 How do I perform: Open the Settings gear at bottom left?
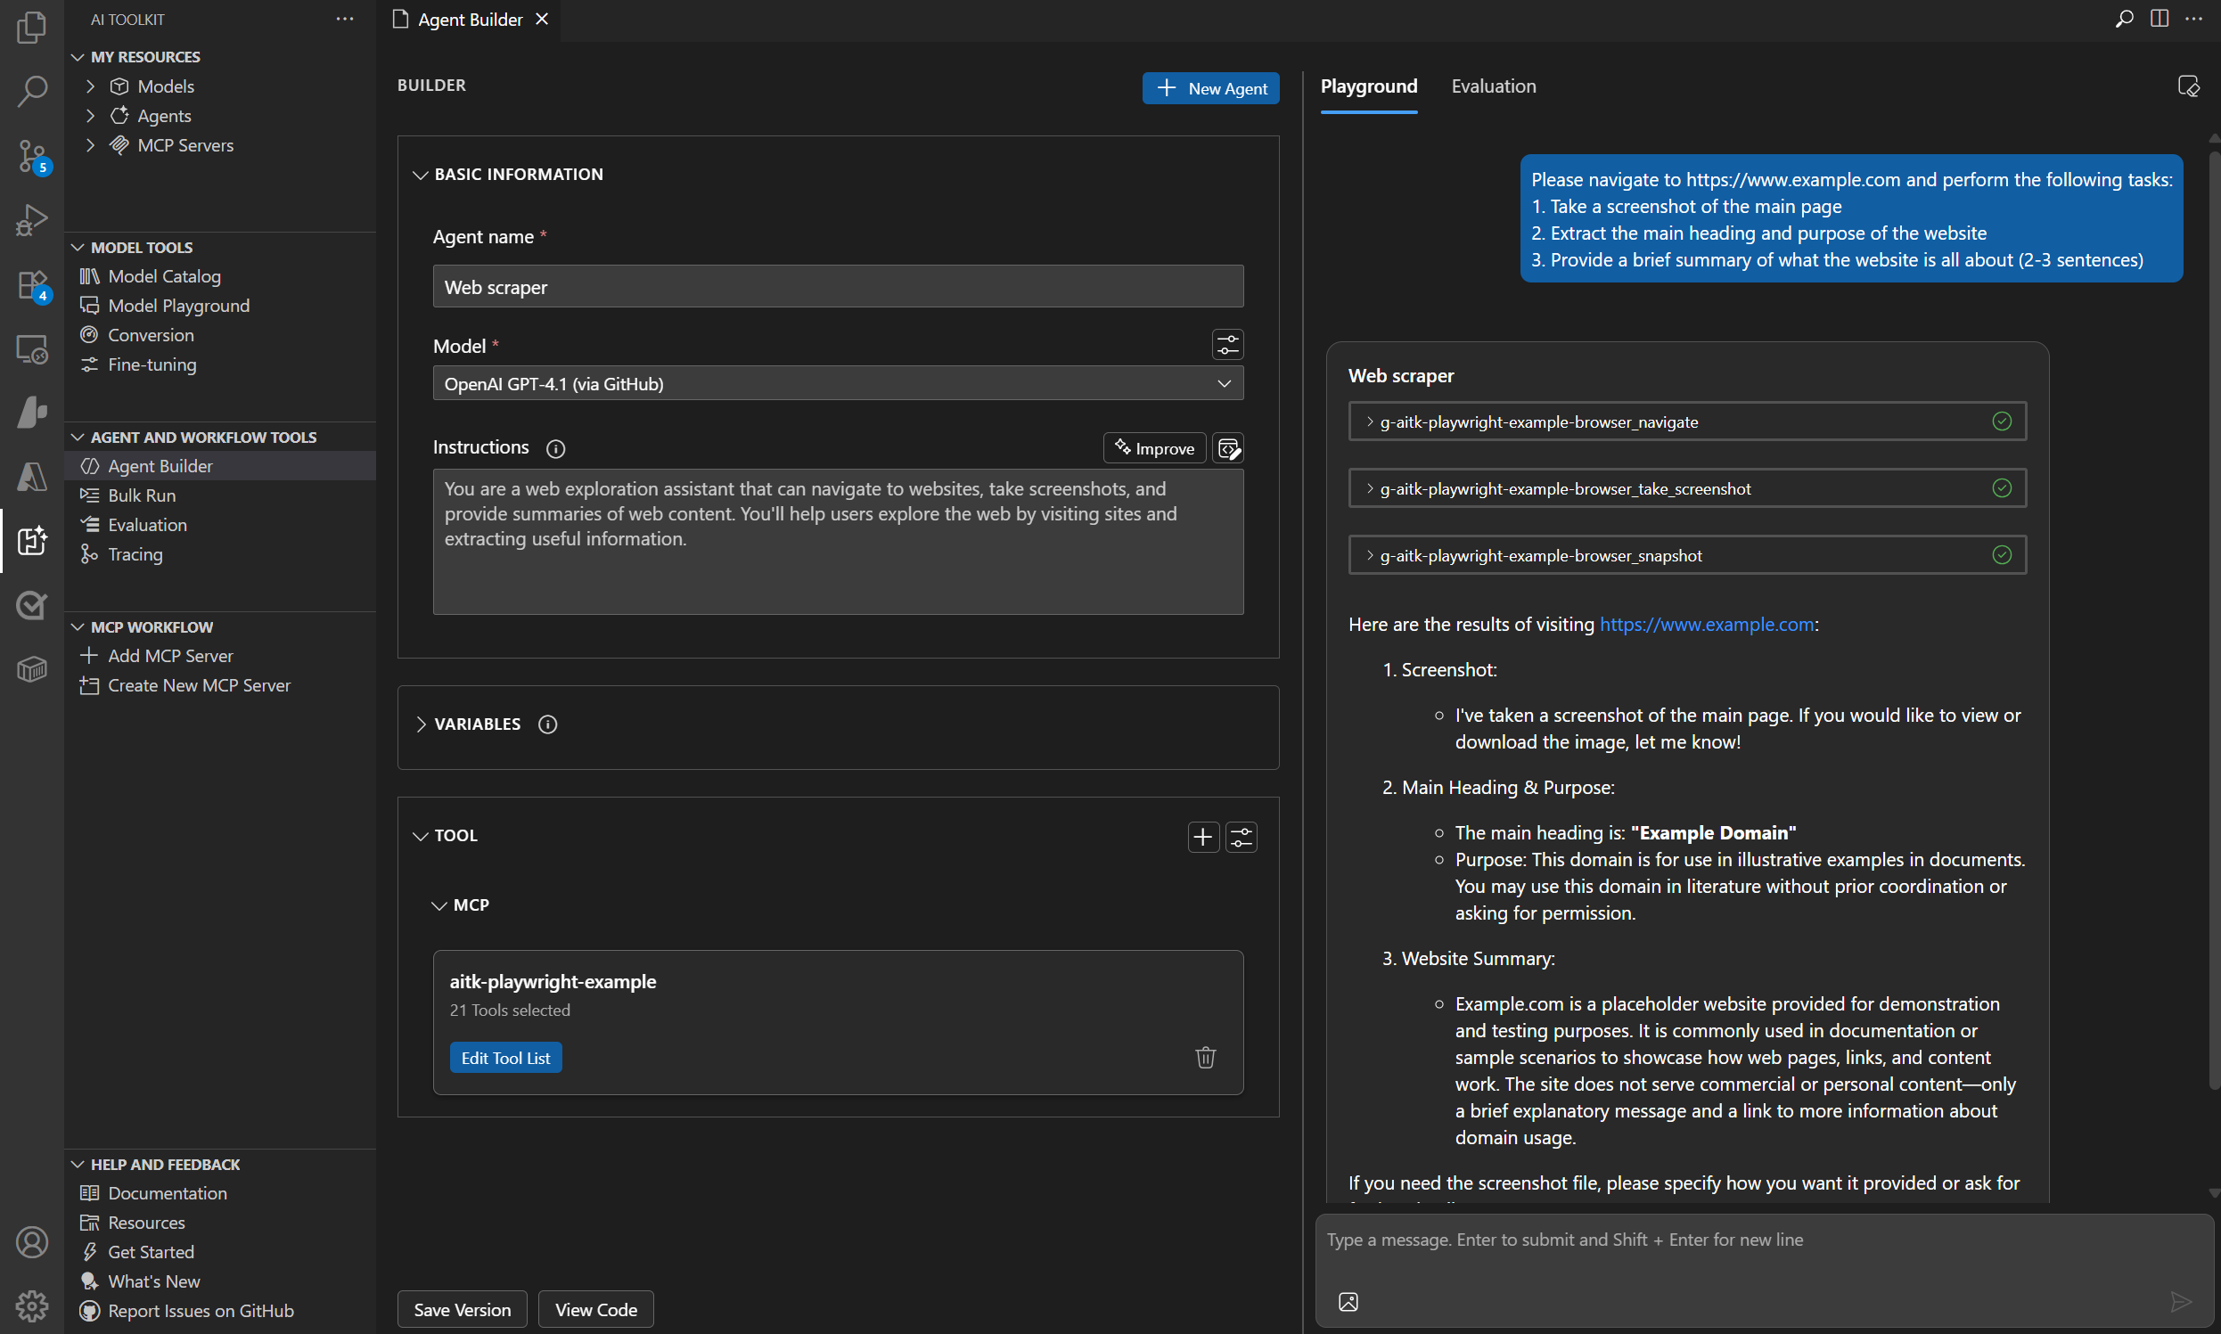(32, 1305)
